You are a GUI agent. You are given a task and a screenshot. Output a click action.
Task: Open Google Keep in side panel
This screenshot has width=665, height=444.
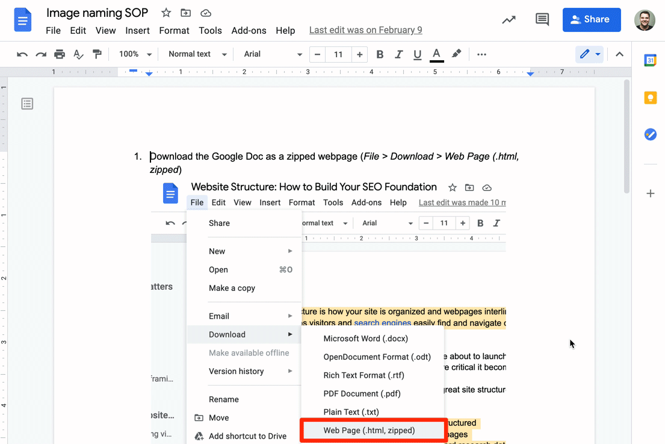point(650,98)
